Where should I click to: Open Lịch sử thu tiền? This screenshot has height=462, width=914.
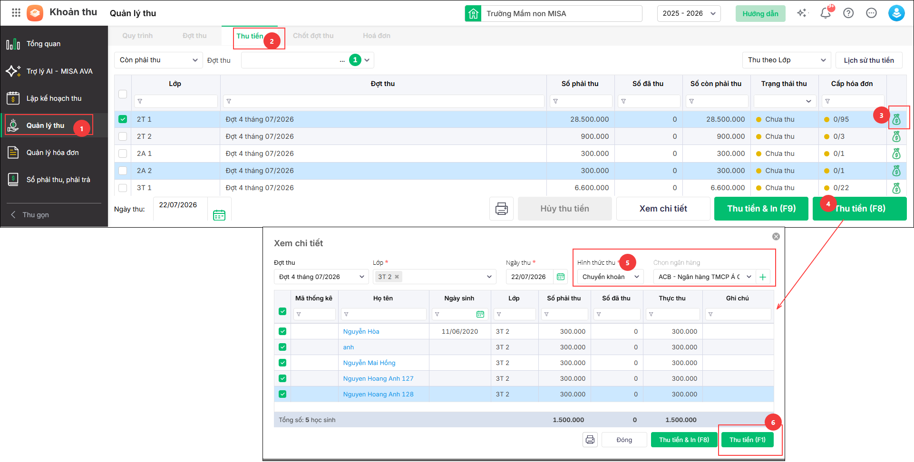point(869,60)
